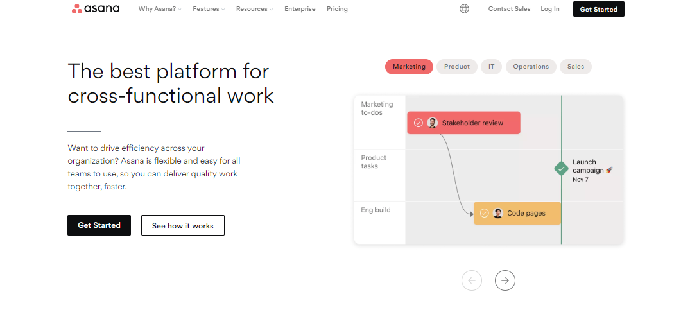Toggle the Code pages task checkmark

[484, 213]
